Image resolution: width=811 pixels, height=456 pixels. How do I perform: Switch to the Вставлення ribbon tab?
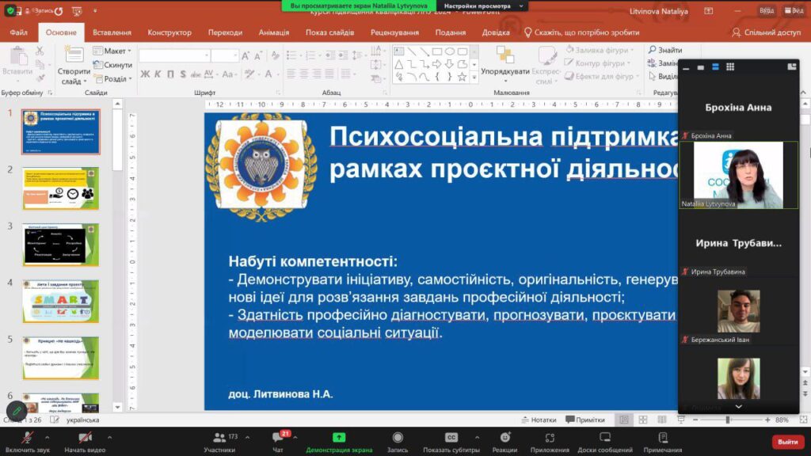(112, 32)
